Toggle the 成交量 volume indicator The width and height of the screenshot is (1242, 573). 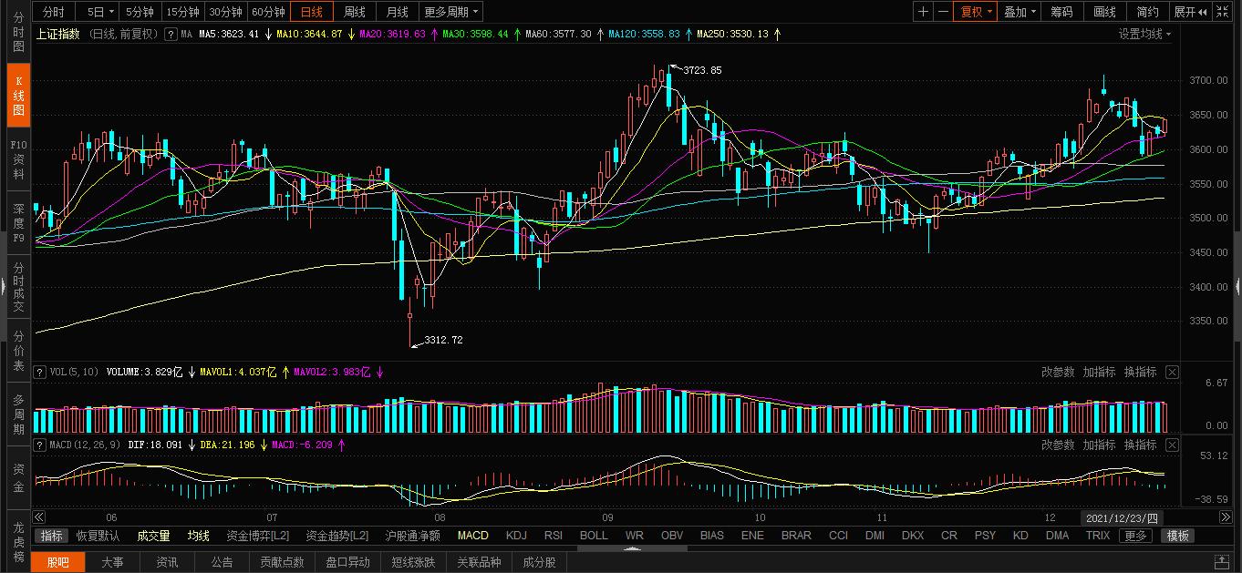153,536
